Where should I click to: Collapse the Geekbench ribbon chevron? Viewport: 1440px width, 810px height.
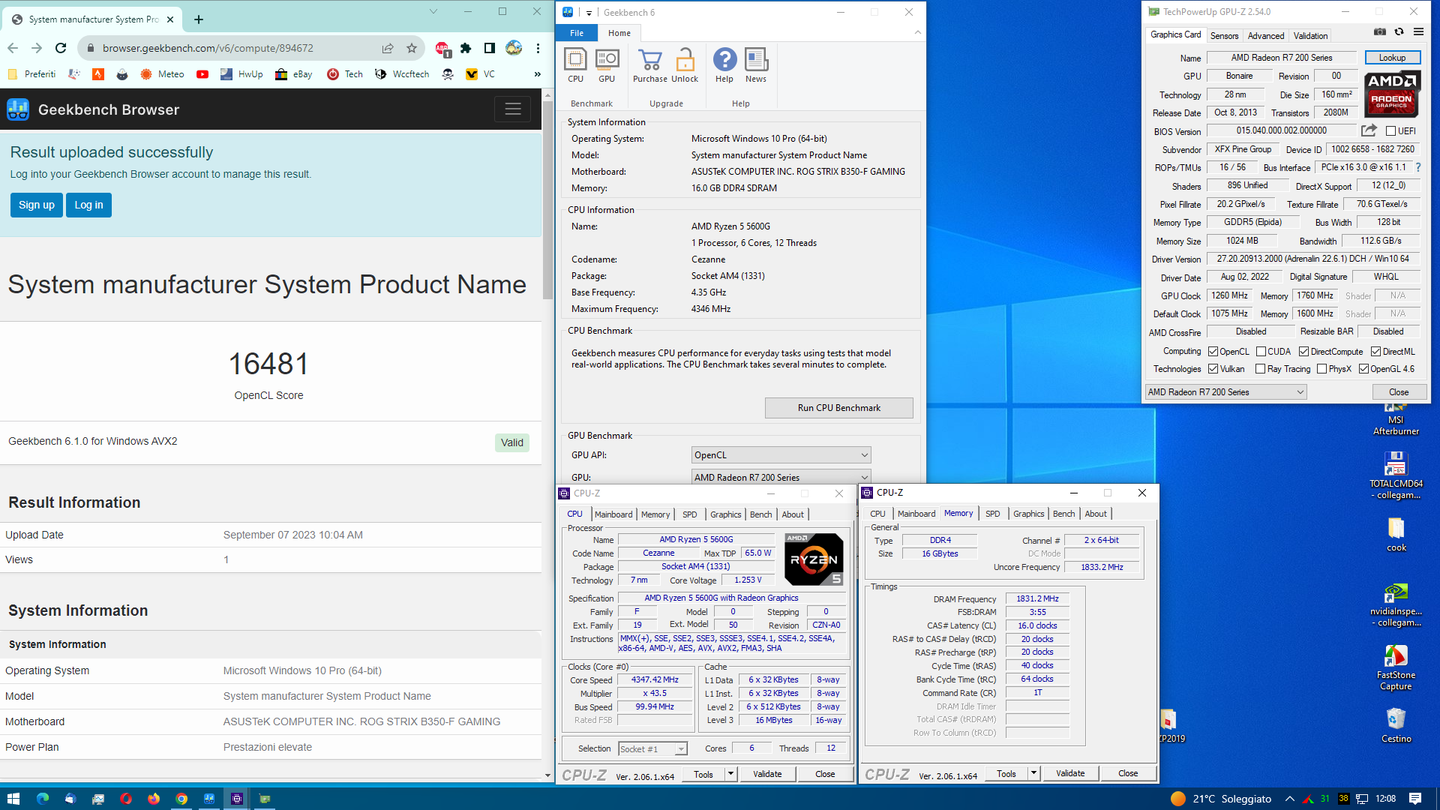click(x=918, y=32)
